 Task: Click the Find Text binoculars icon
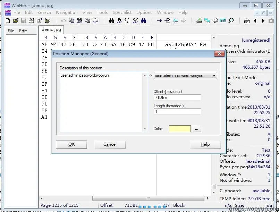pyautogui.click(x=111, y=20)
